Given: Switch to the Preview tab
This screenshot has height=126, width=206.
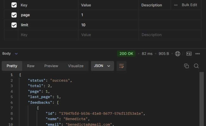Looking at the screenshot, I should point(51,66).
